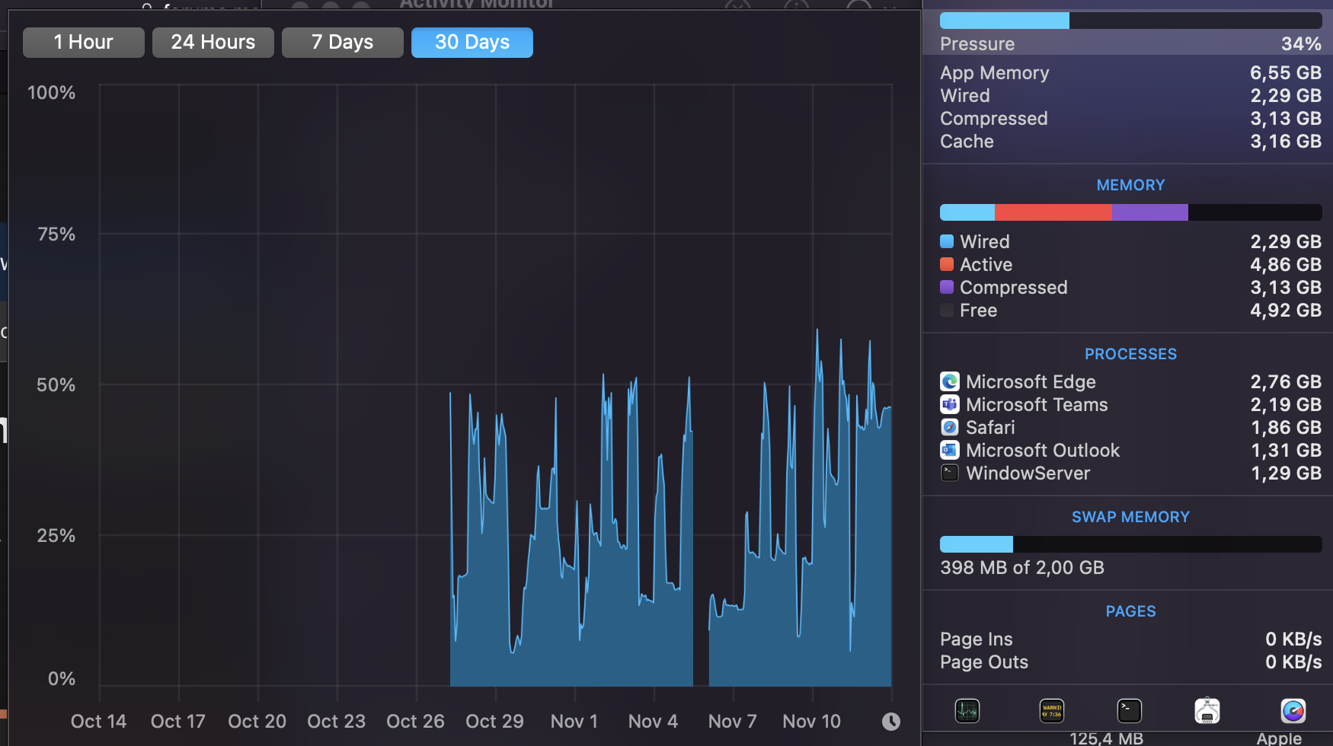
Task: Click the Page Ins label
Action: tap(977, 639)
